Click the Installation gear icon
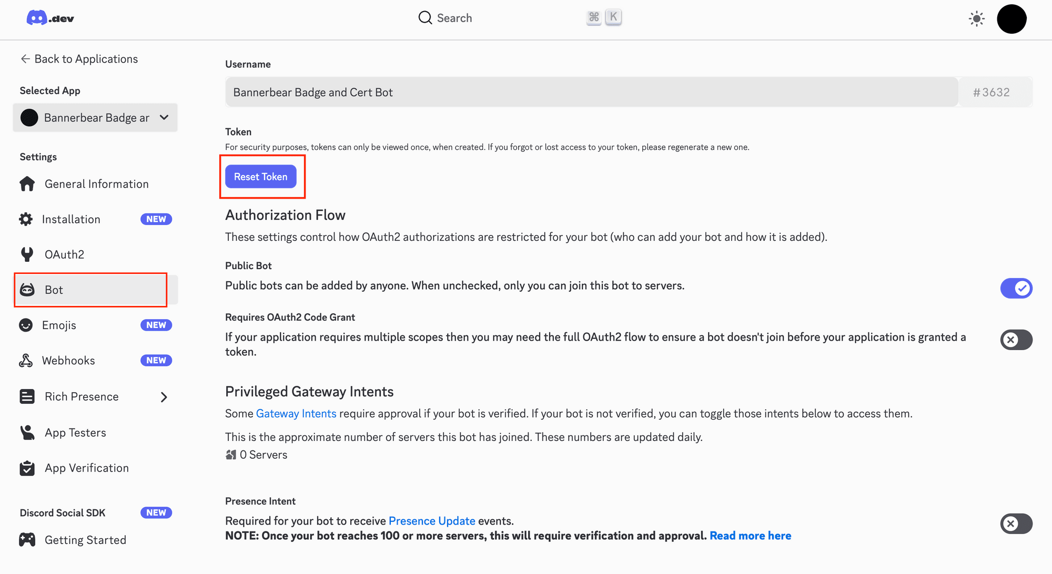 (26, 219)
